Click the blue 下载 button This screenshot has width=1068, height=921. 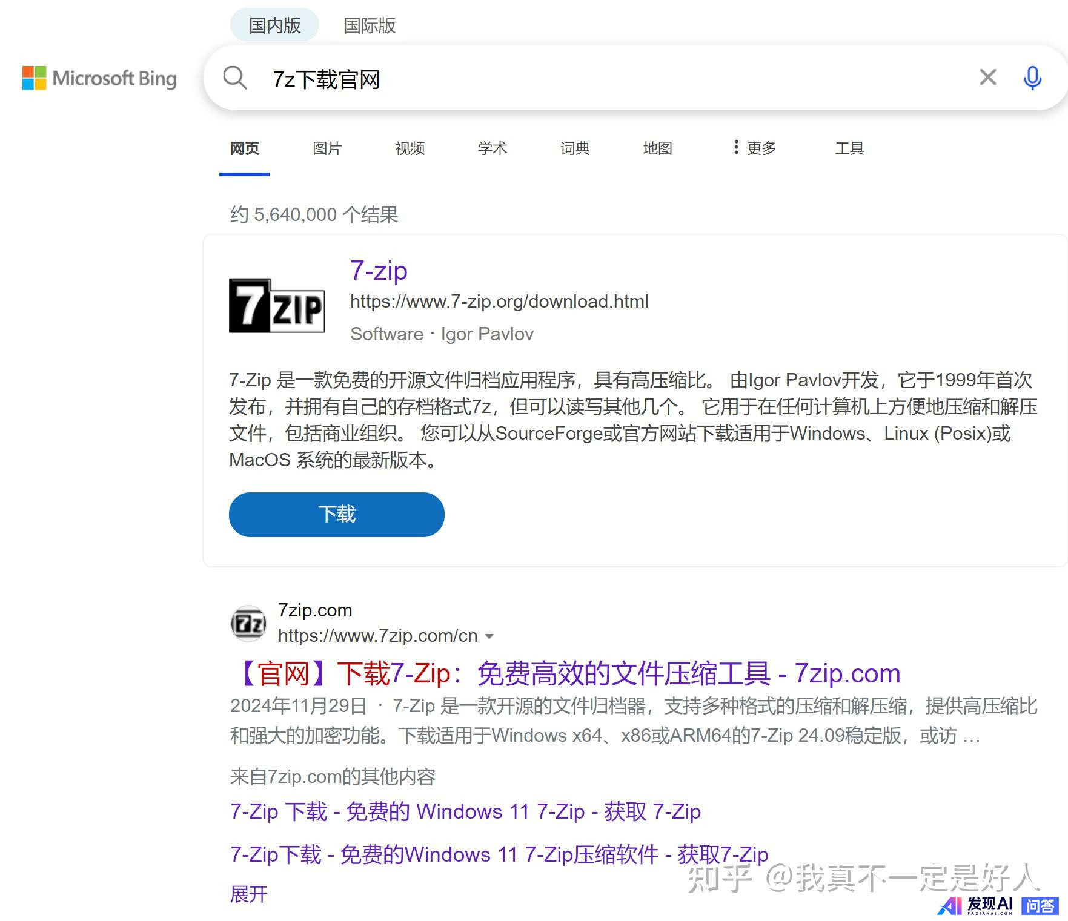click(337, 514)
